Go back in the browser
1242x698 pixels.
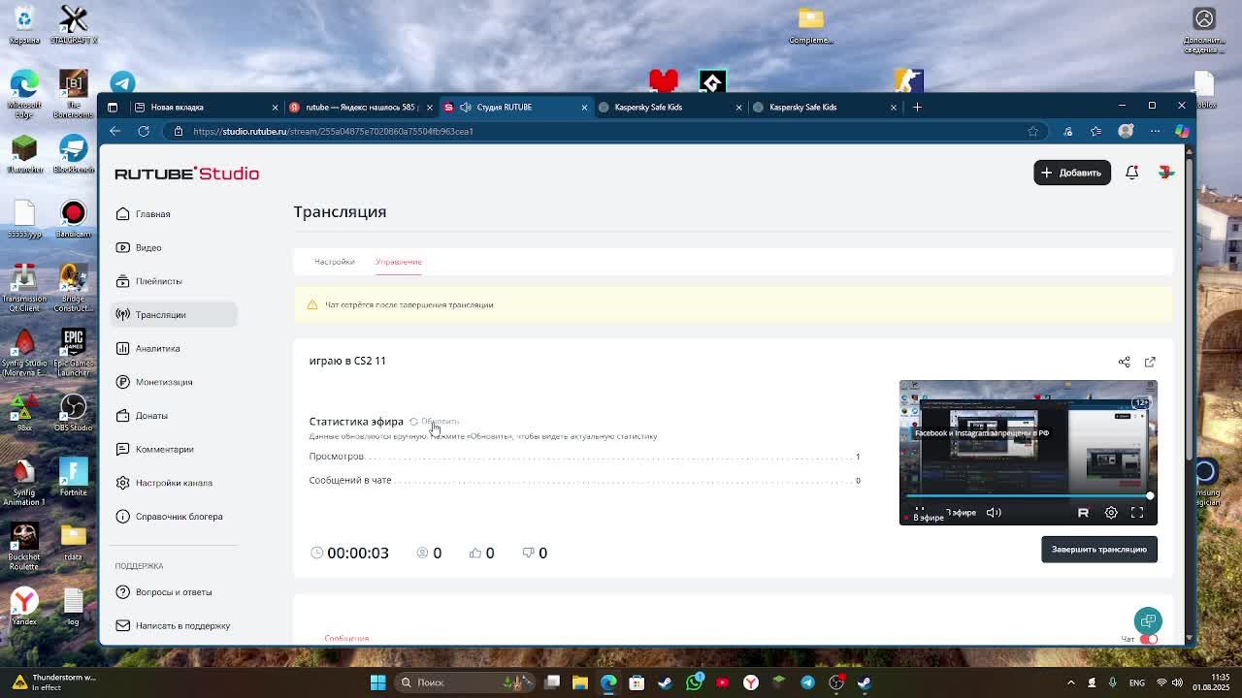point(114,131)
